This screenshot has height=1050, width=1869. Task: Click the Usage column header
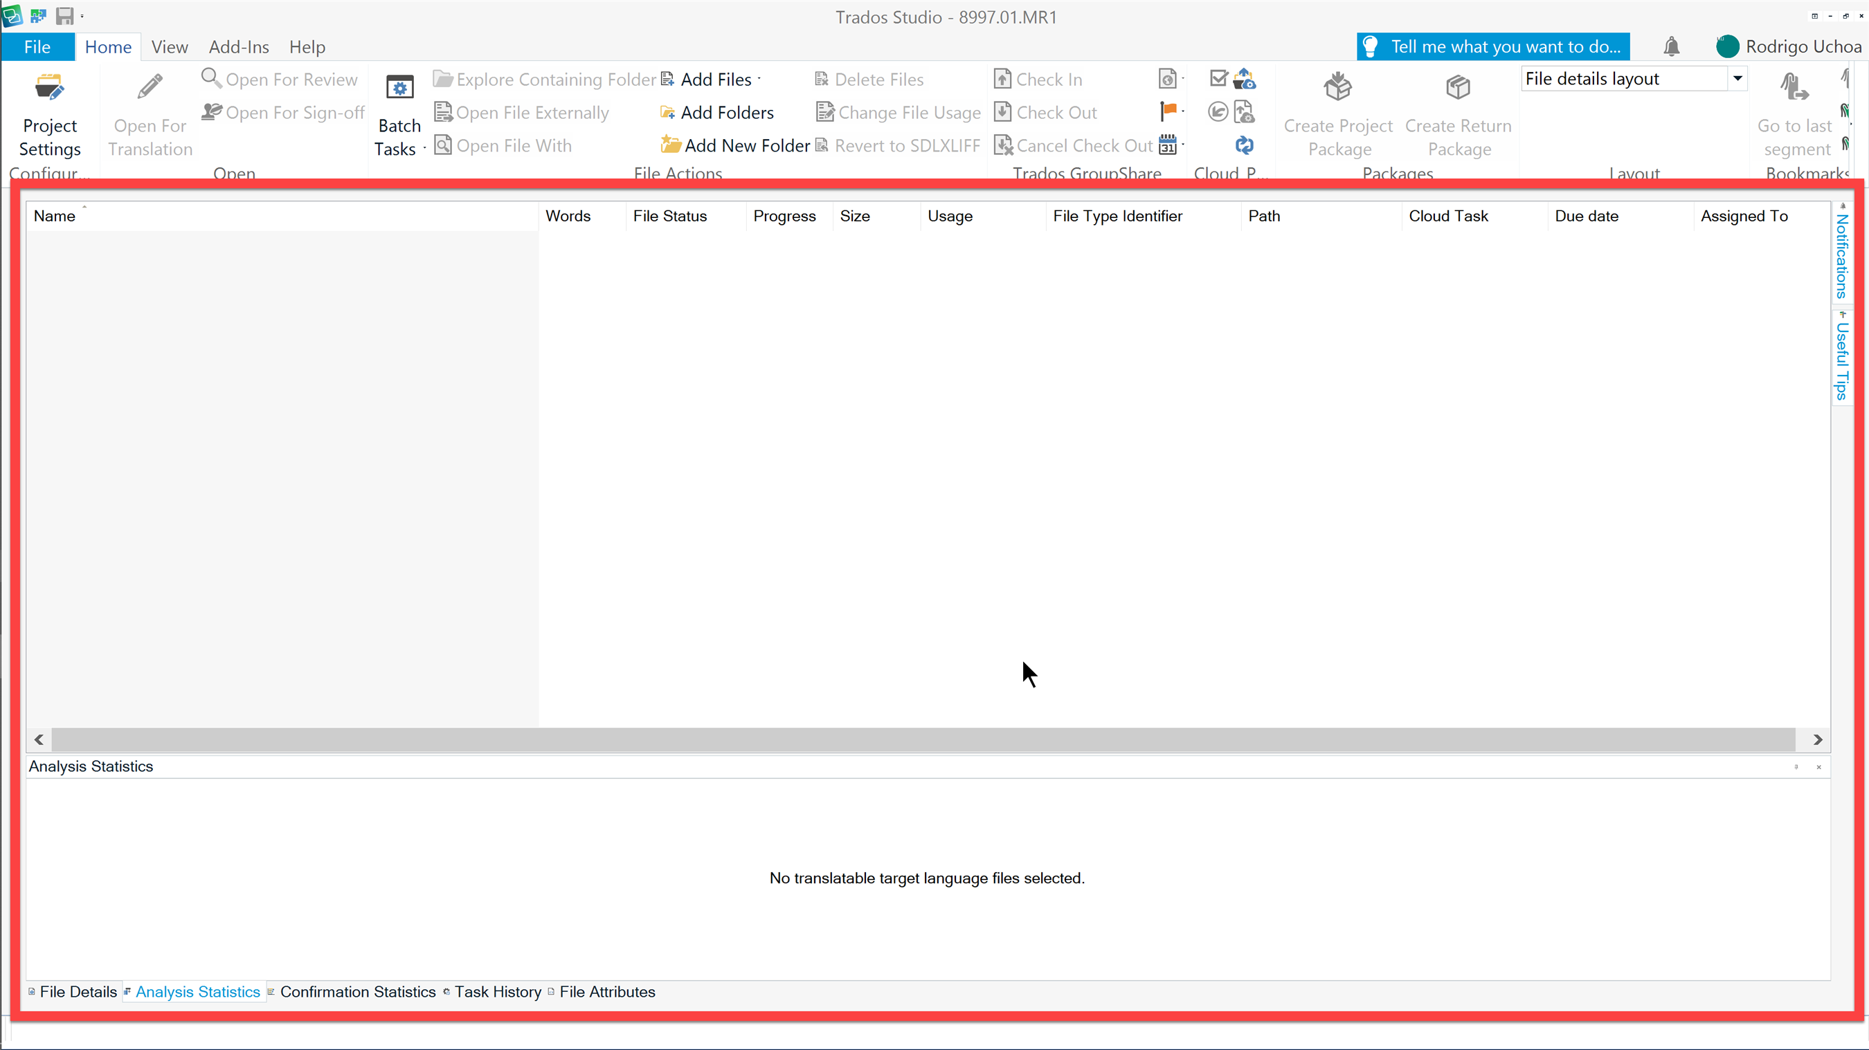pos(983,216)
